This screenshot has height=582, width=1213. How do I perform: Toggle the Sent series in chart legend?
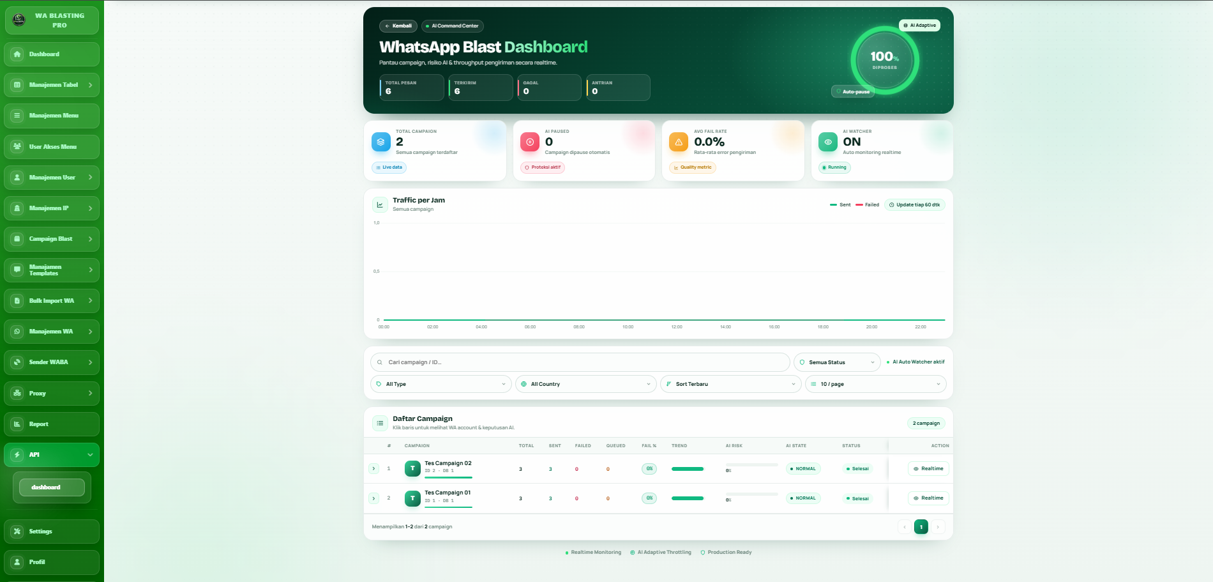click(840, 205)
